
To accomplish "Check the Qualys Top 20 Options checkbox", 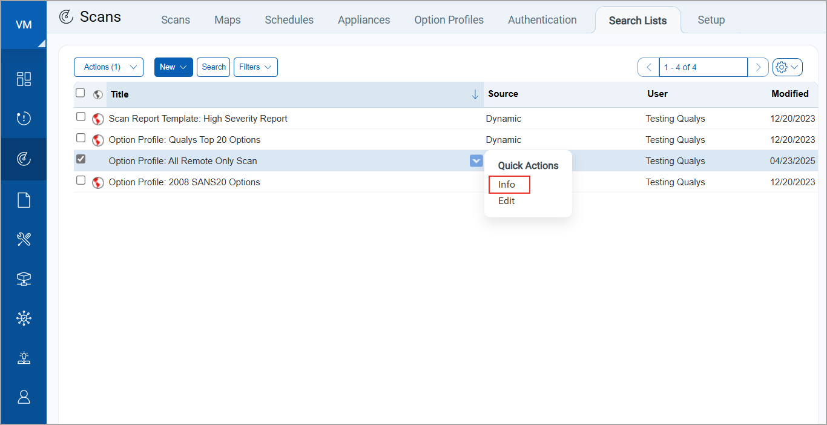I will tap(81, 138).
